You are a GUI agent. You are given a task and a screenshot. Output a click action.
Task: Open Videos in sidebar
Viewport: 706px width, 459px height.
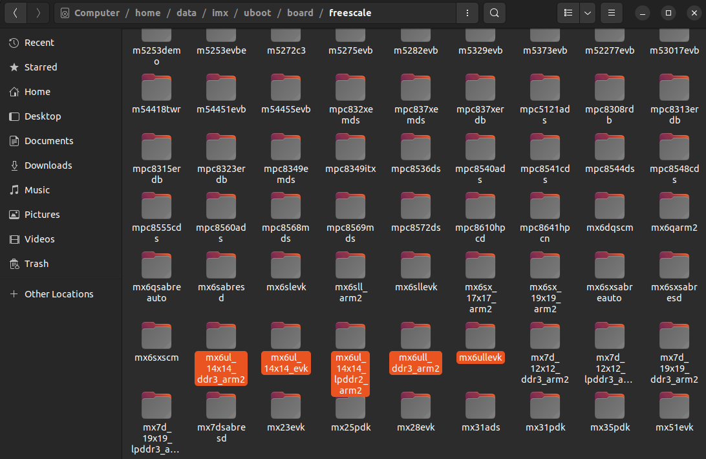coord(61,239)
